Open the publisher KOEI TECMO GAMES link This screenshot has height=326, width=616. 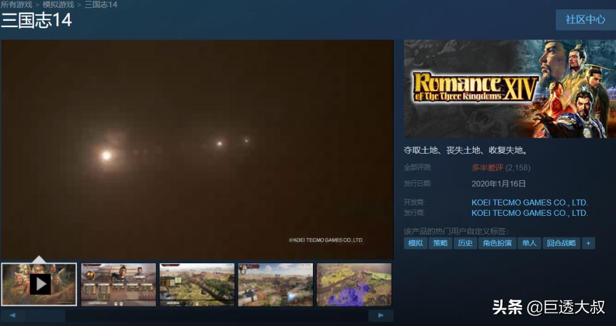pyautogui.click(x=530, y=213)
